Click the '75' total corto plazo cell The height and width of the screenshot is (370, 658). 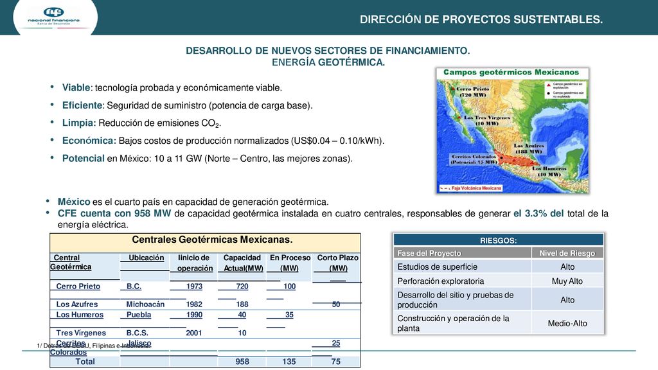(335, 361)
